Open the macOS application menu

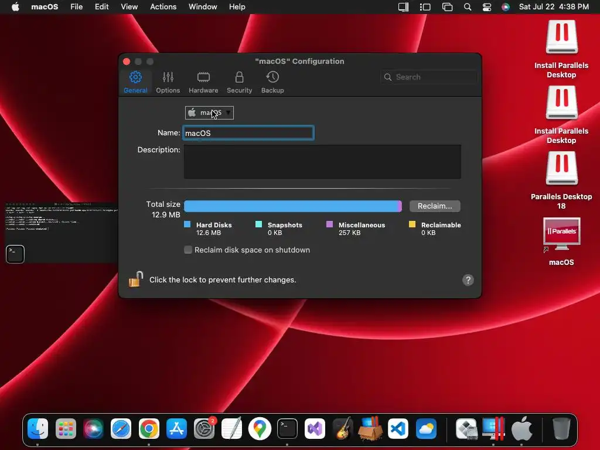point(45,7)
